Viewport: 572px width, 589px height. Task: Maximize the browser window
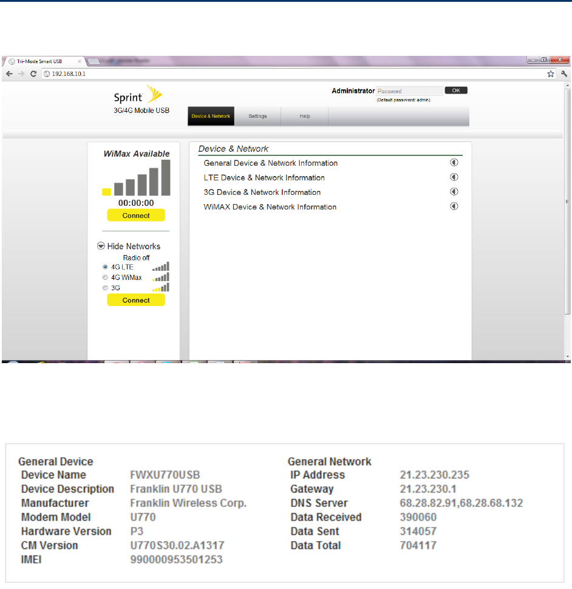(x=544, y=60)
